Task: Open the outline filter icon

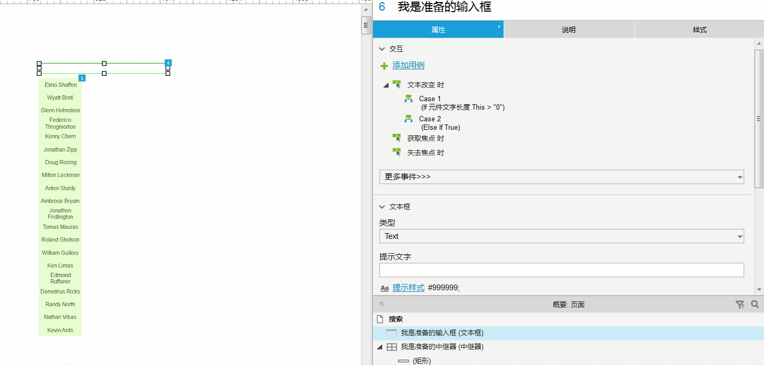Action: [740, 305]
